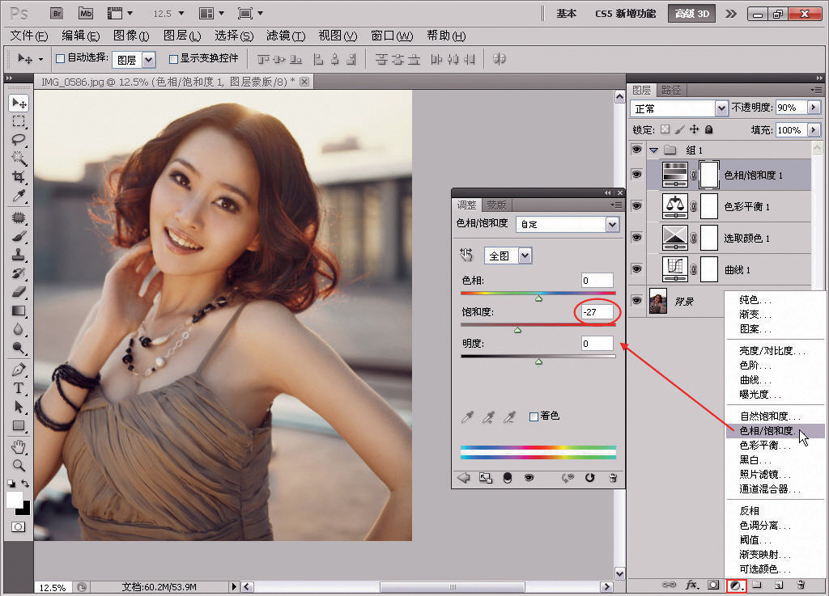
Task: Activate the Zoom tool in the toolbox
Action: [19, 465]
